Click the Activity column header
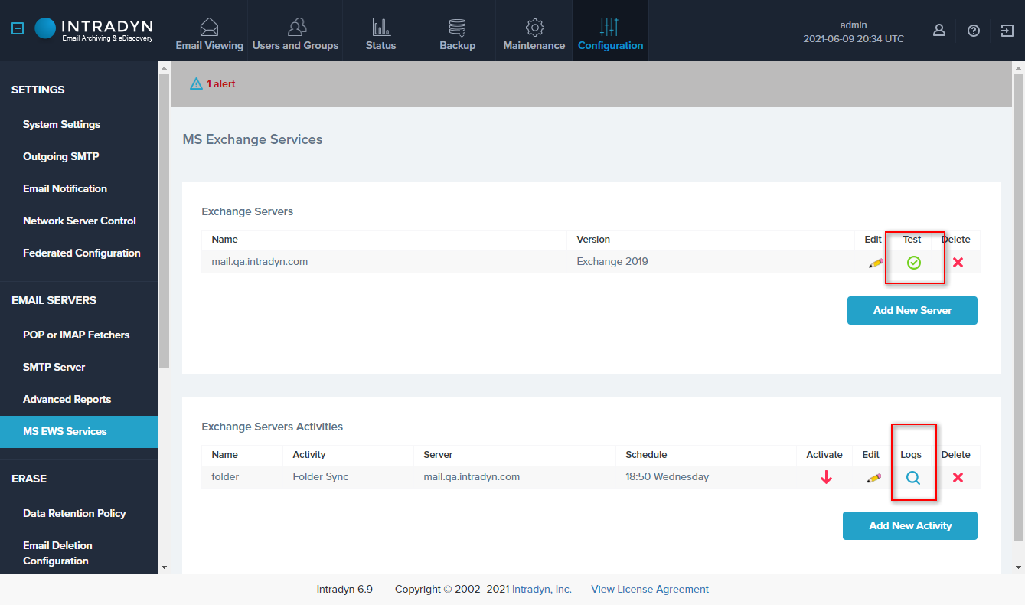Image resolution: width=1025 pixels, height=605 pixels. [x=309, y=455]
